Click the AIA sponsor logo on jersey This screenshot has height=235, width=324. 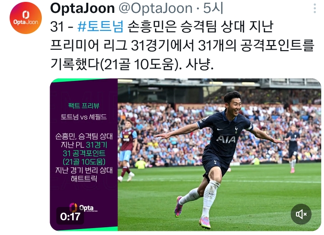(226, 139)
